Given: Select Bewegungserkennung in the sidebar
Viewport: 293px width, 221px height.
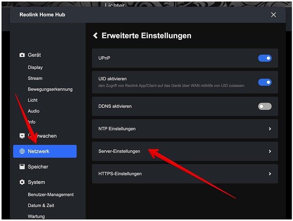Looking at the screenshot, I should click(50, 89).
